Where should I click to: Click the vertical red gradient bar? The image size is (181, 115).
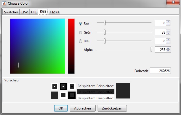[x=71, y=46]
